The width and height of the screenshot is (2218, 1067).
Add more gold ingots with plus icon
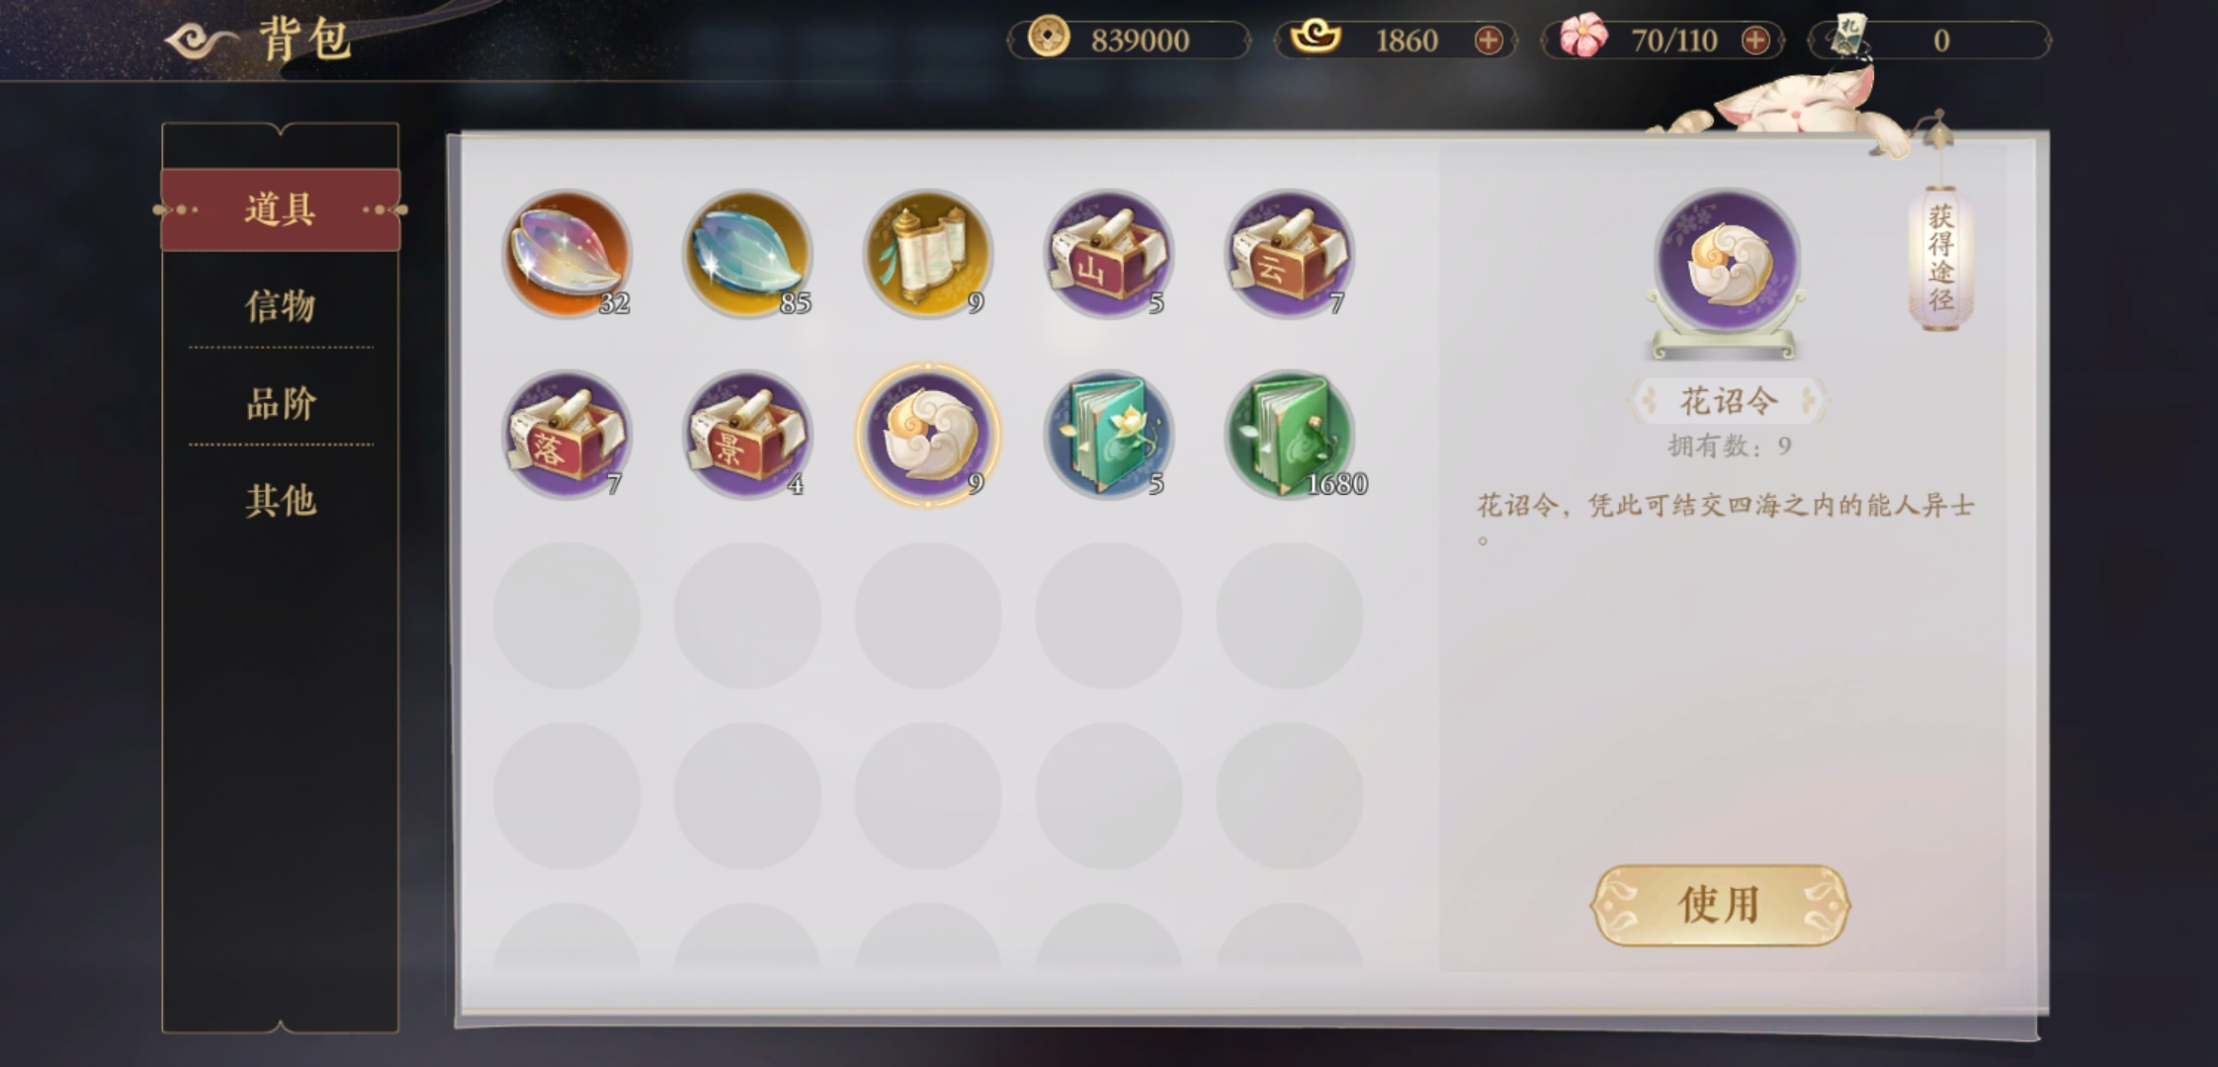(1489, 41)
